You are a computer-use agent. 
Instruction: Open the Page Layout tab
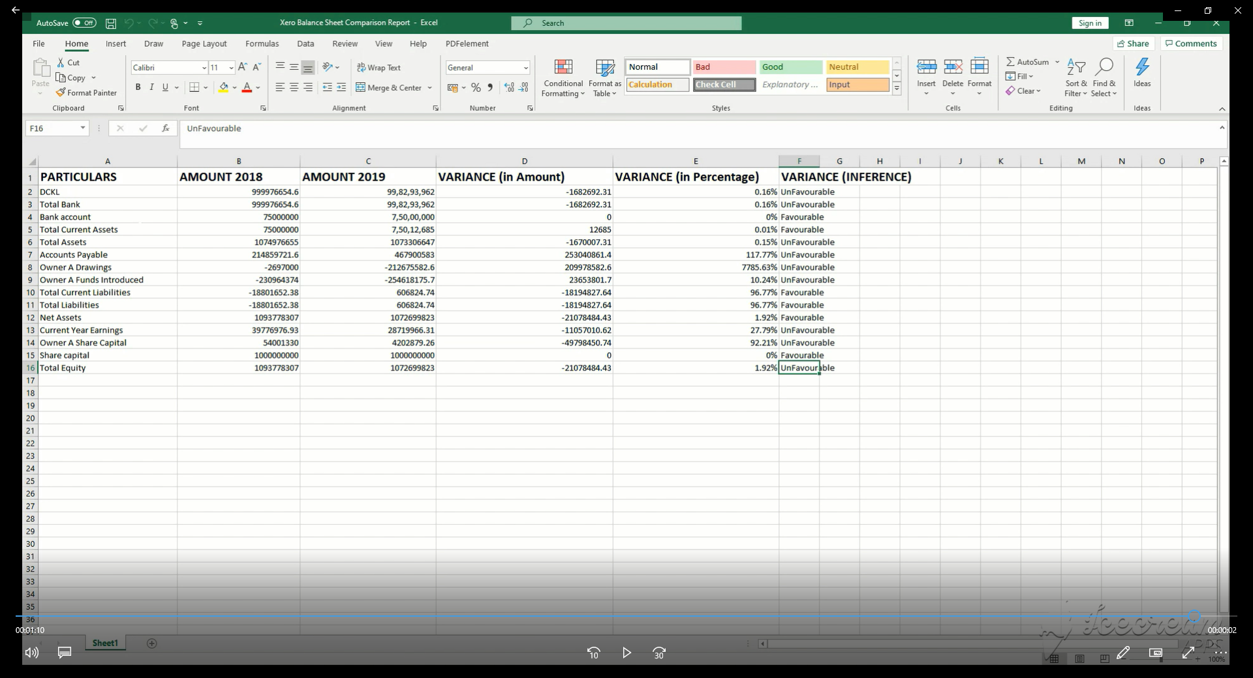[204, 44]
